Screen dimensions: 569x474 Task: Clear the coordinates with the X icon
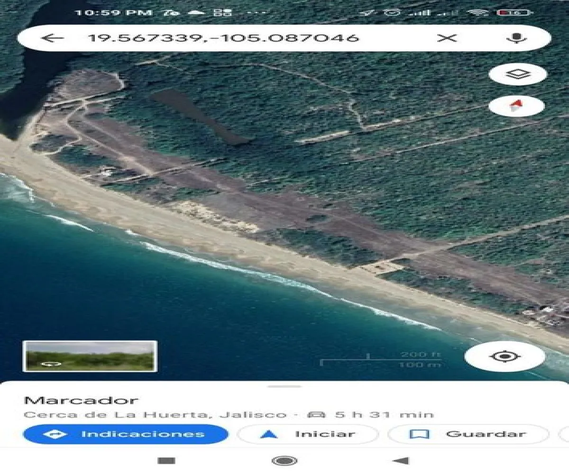447,38
